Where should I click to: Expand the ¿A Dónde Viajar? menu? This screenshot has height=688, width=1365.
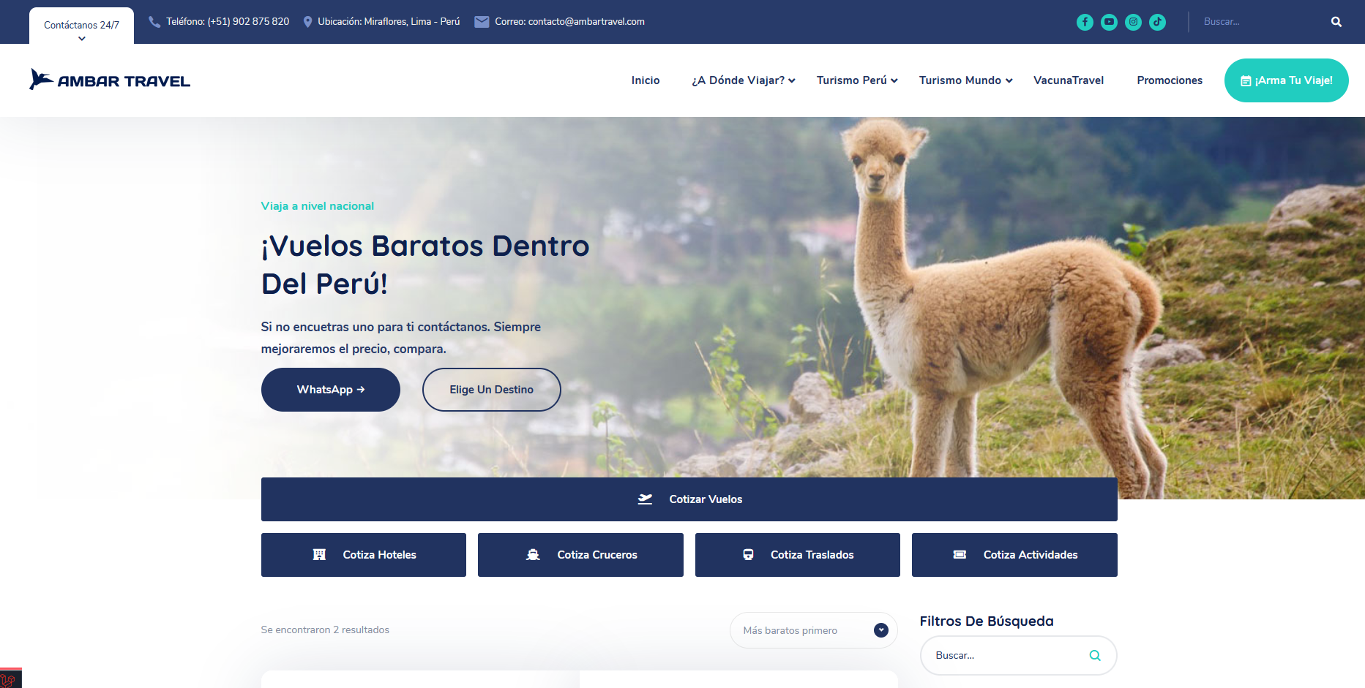click(743, 80)
